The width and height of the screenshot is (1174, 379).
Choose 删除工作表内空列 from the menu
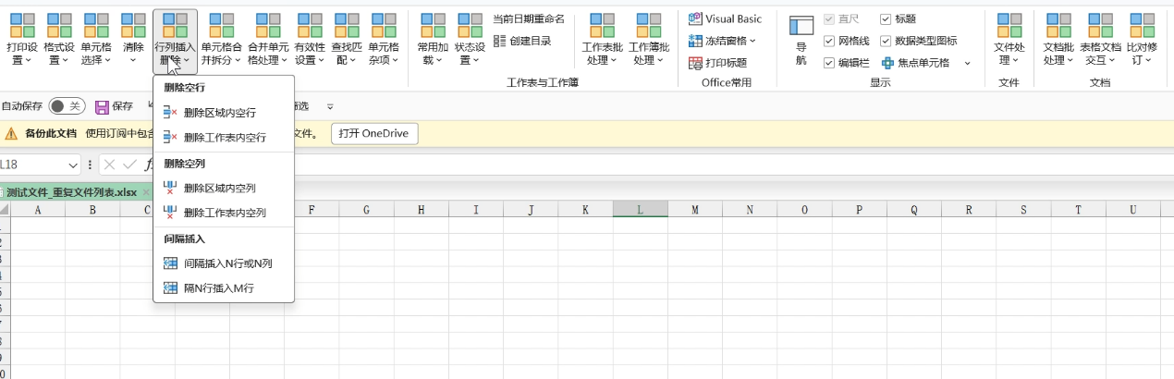point(223,213)
